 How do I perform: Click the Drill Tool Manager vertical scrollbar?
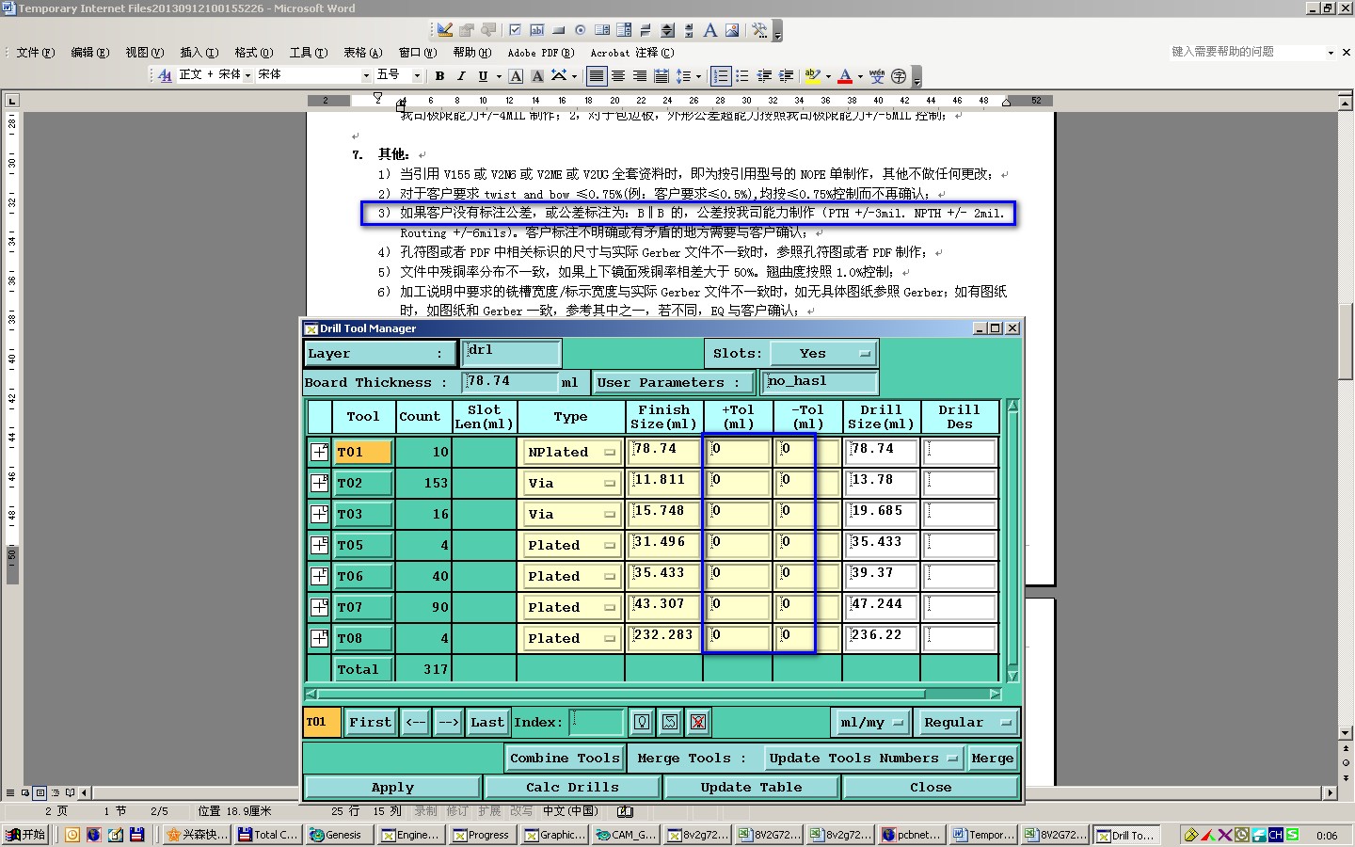coord(1012,541)
